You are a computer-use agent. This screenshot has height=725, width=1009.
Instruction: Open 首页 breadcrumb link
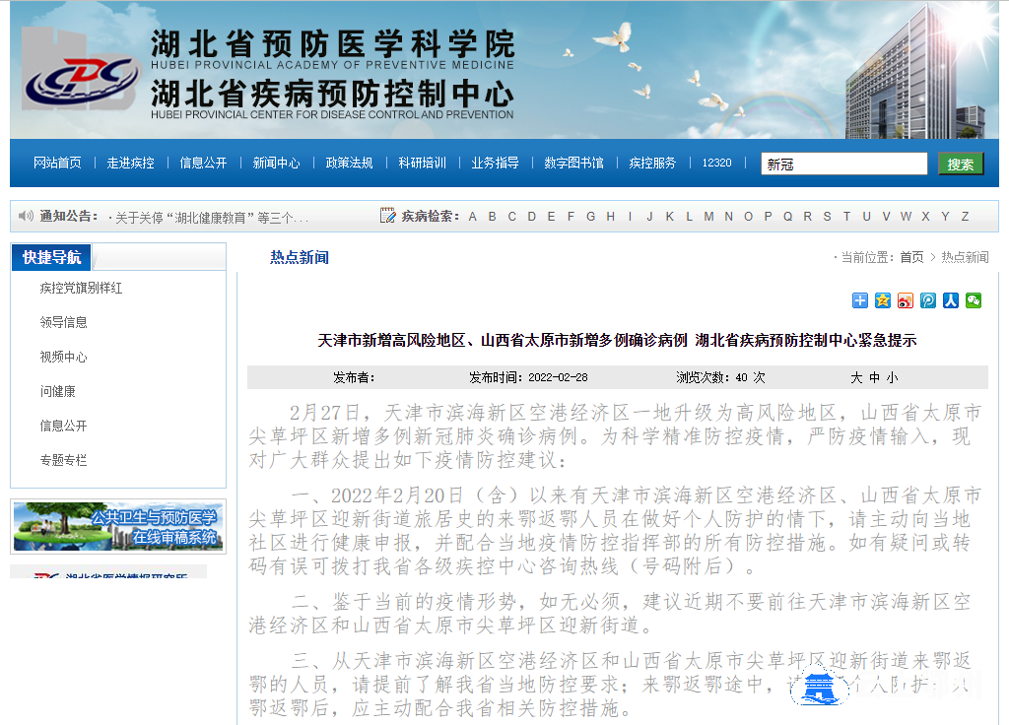coord(911,257)
